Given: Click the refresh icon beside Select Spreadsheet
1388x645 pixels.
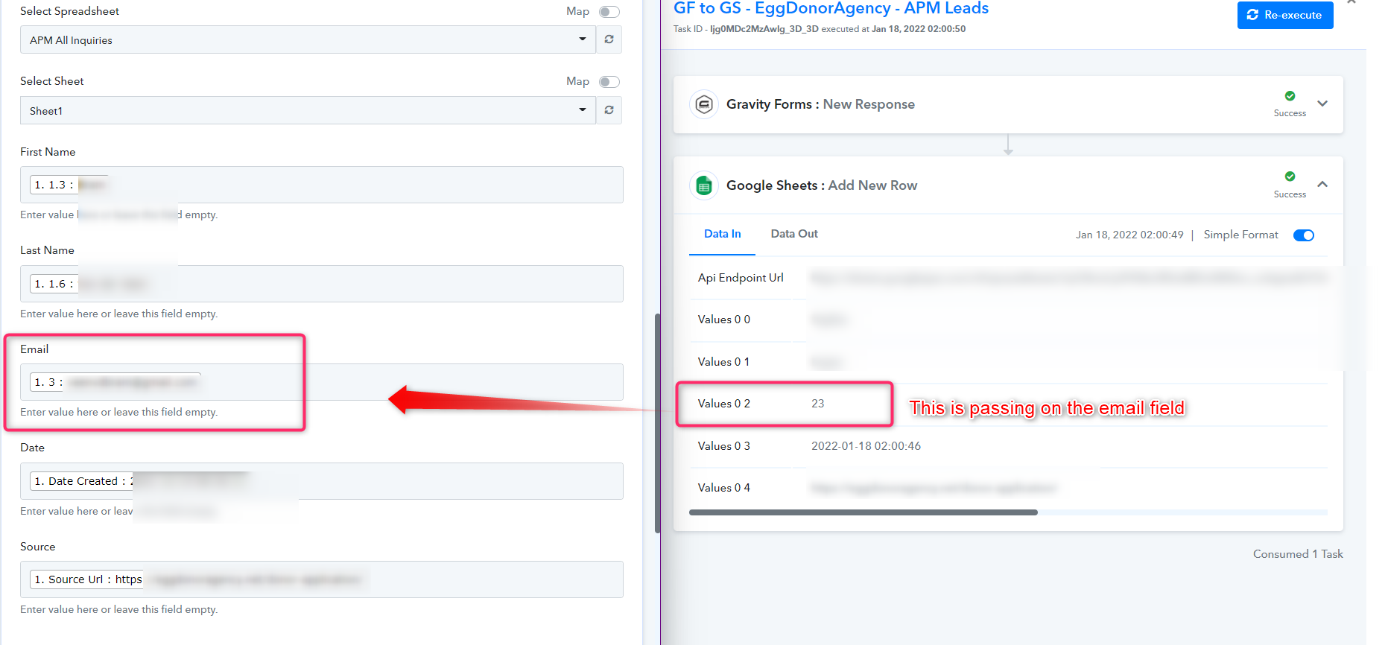Looking at the screenshot, I should point(609,39).
